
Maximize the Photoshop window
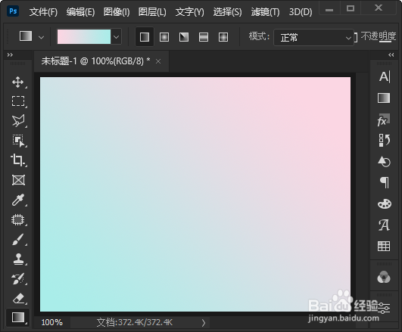click(x=351, y=8)
